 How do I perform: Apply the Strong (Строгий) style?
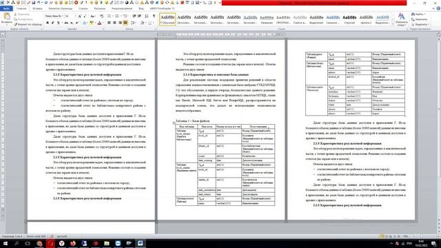tap(349, 19)
